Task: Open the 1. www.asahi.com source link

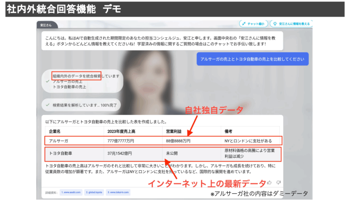Action: click(x=71, y=192)
